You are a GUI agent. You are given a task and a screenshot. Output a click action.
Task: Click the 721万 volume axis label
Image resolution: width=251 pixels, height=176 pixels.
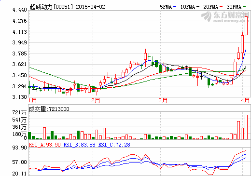coord(19,112)
